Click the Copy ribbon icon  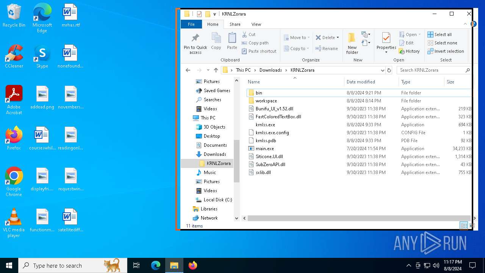coord(216,41)
